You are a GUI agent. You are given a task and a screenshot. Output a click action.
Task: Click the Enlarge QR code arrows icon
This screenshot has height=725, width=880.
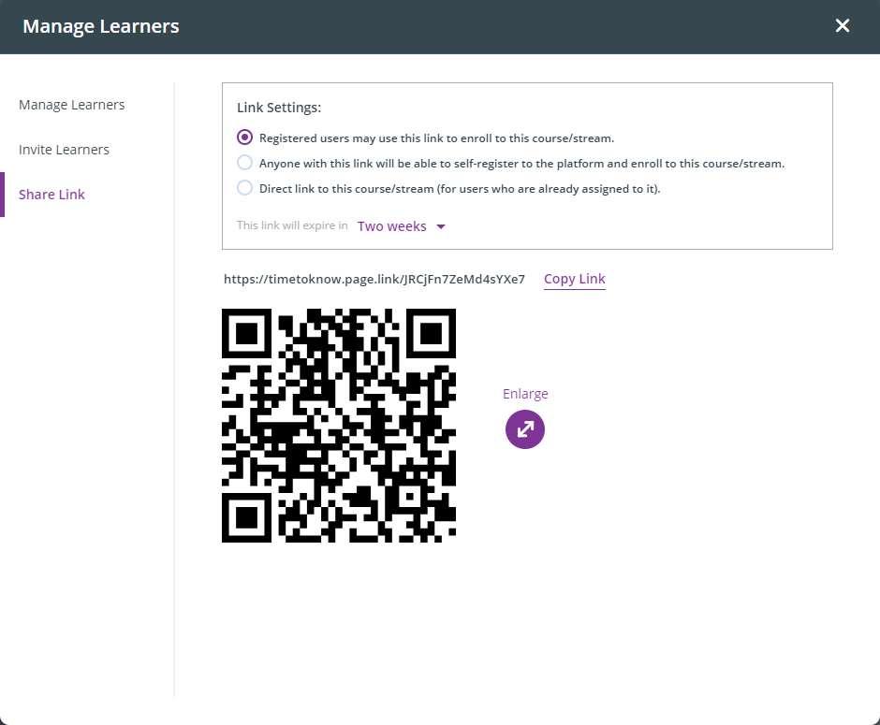click(x=525, y=429)
